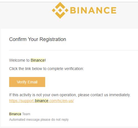
Task: Click the highlighted 'Binance' in welcome line
Action: (x=38, y=60)
